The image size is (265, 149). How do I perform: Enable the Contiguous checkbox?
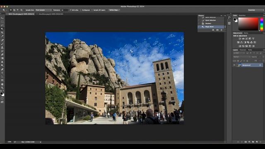click(x=81, y=10)
